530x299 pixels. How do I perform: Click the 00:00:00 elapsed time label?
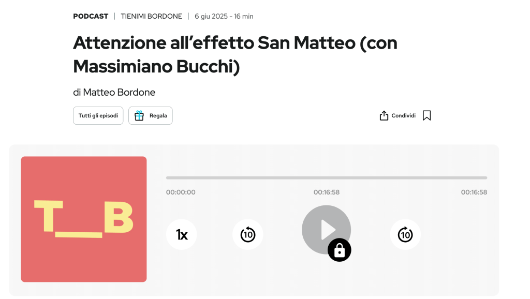pos(181,192)
